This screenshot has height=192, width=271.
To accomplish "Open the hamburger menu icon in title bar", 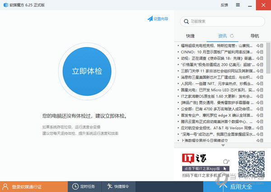I will tap(238, 5).
